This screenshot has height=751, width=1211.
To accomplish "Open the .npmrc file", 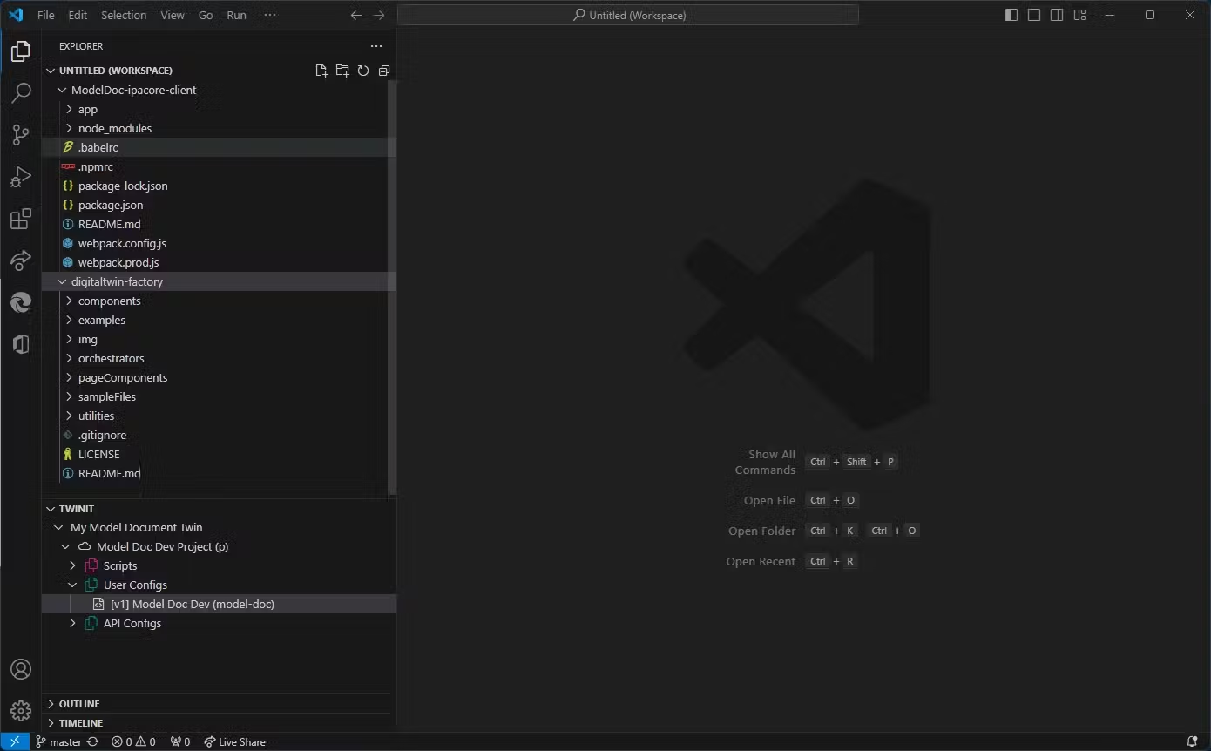I will (219, 166).
